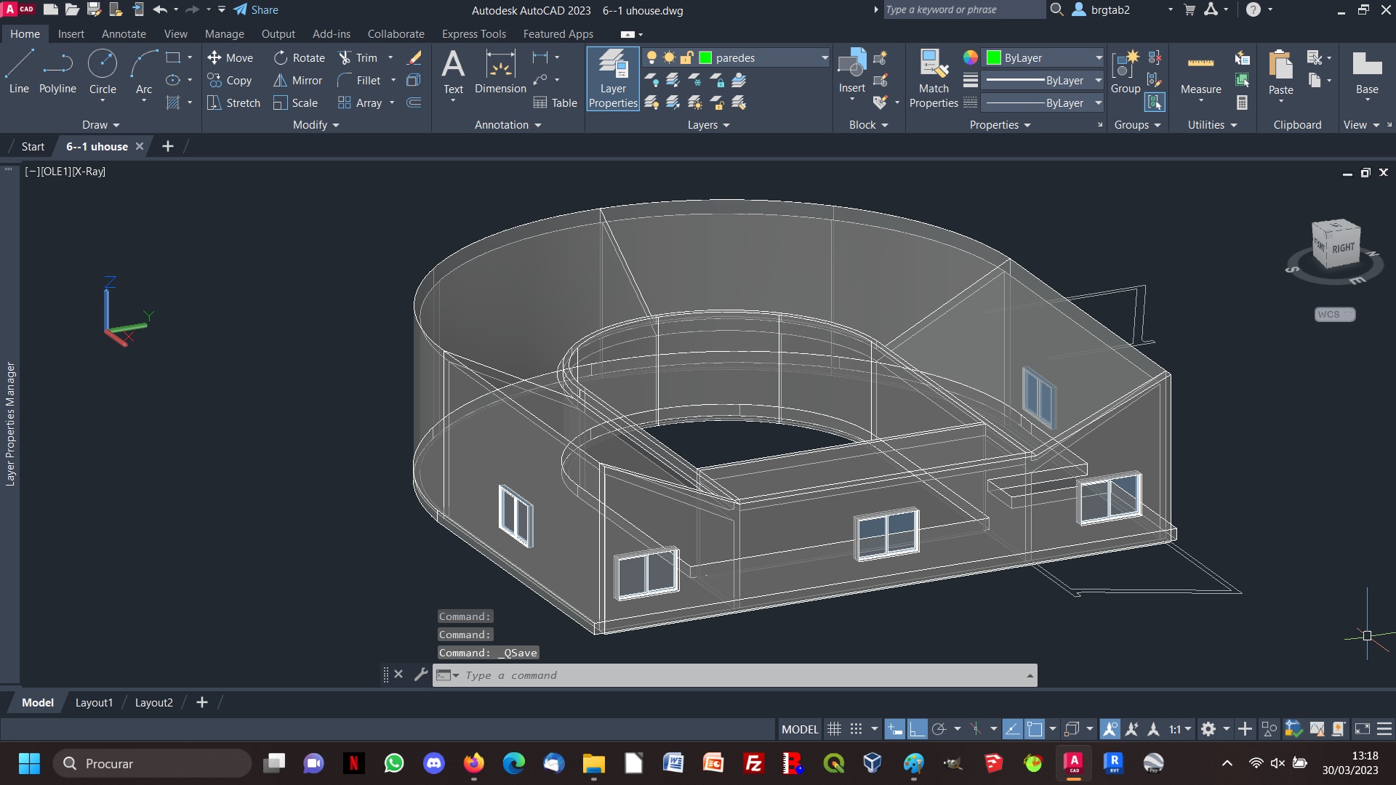
Task: Insert a Table
Action: pyautogui.click(x=555, y=102)
